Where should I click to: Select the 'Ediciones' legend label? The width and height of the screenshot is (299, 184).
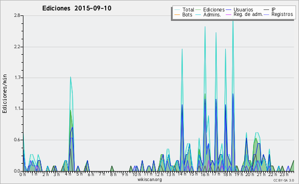pyautogui.click(x=214, y=9)
